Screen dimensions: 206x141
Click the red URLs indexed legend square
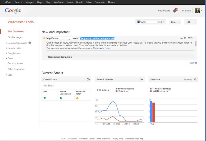click(151, 91)
